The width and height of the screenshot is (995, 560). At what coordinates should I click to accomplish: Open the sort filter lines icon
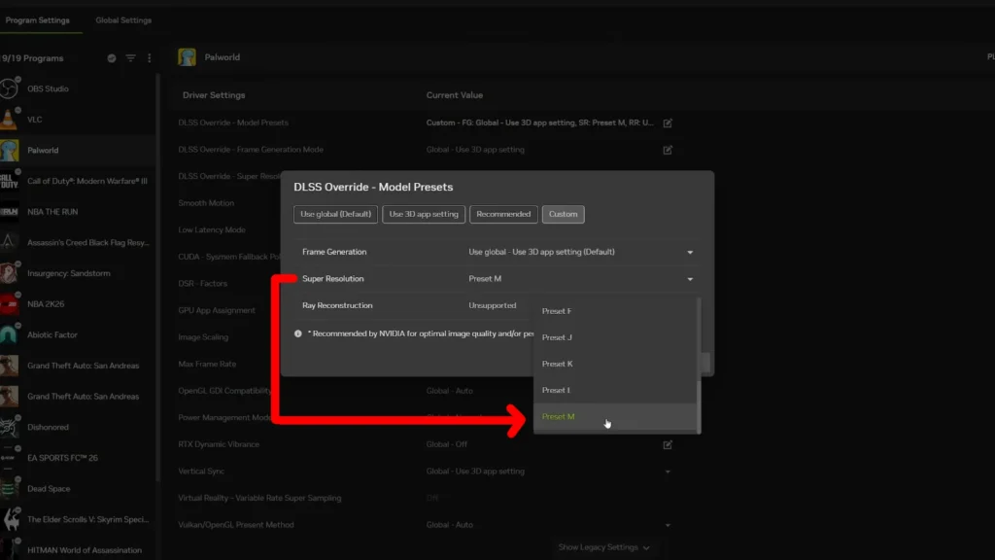[131, 57]
